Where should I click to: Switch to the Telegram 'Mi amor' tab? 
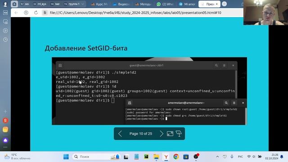(187, 4)
